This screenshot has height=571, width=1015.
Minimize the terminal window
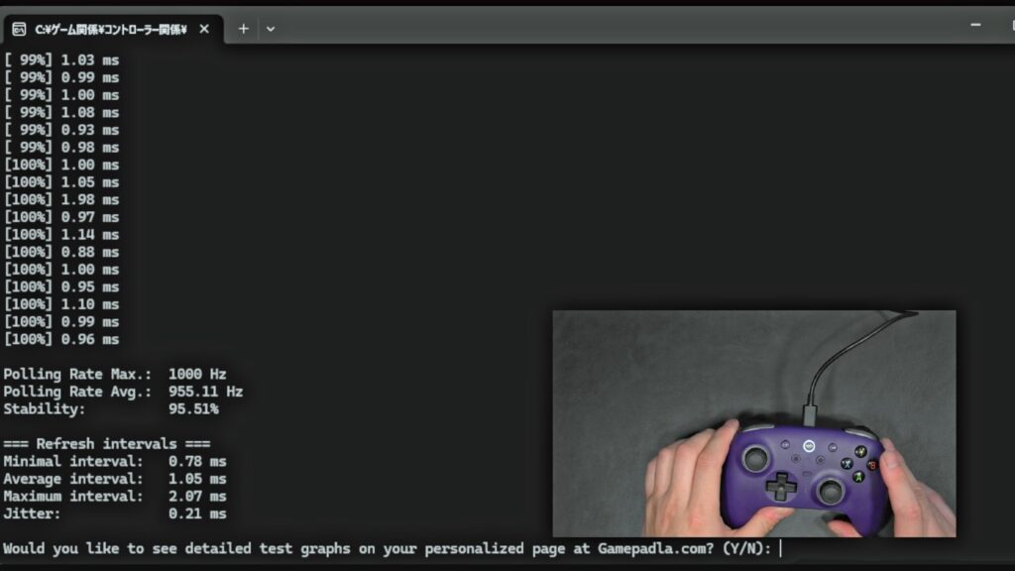(x=975, y=25)
